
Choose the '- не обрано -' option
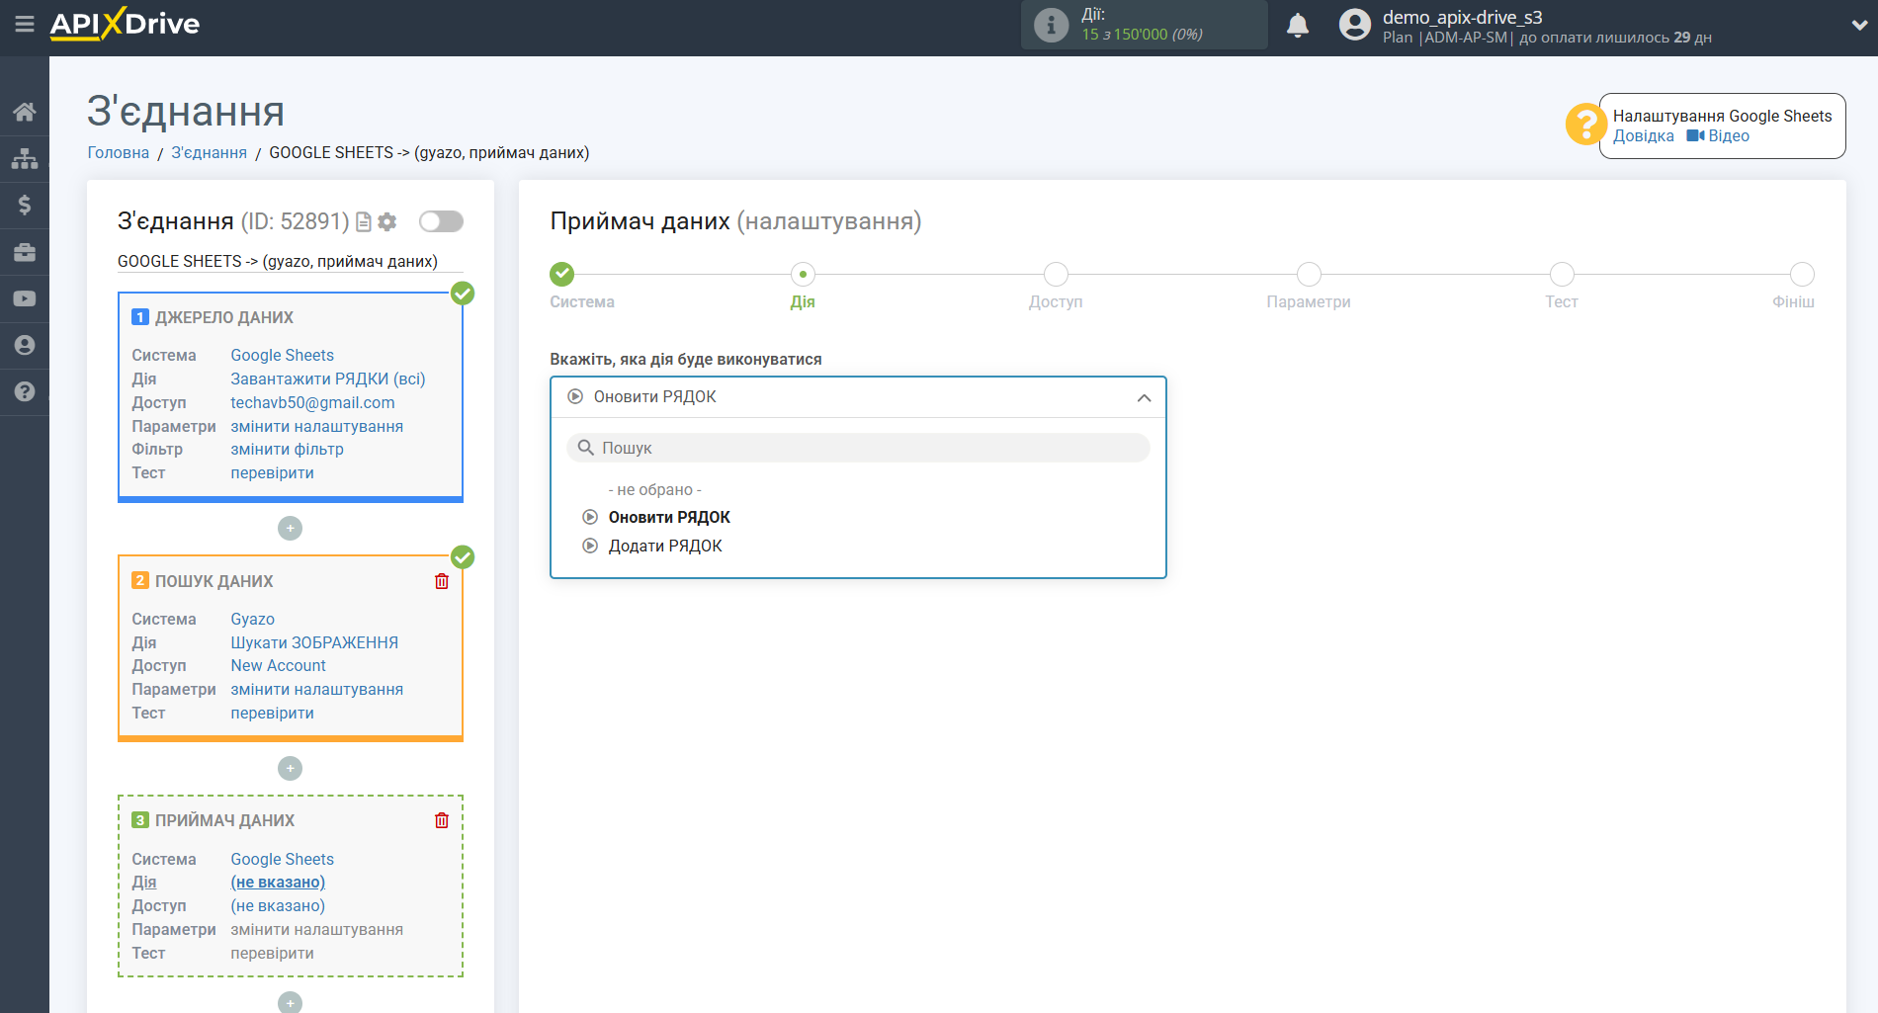click(654, 490)
